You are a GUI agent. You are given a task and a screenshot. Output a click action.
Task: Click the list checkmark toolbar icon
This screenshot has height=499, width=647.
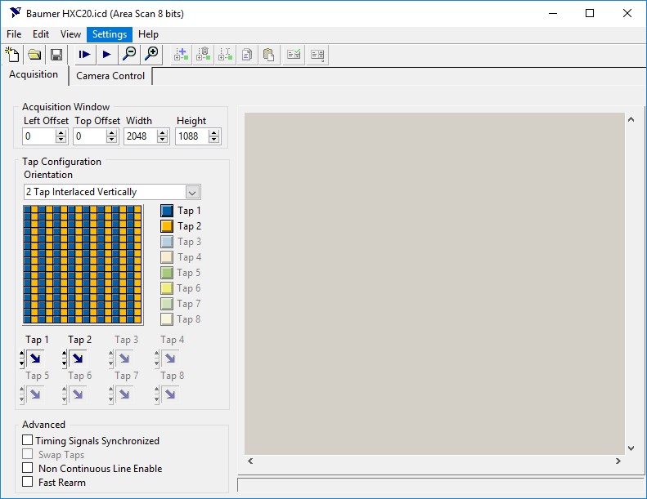coord(294,55)
